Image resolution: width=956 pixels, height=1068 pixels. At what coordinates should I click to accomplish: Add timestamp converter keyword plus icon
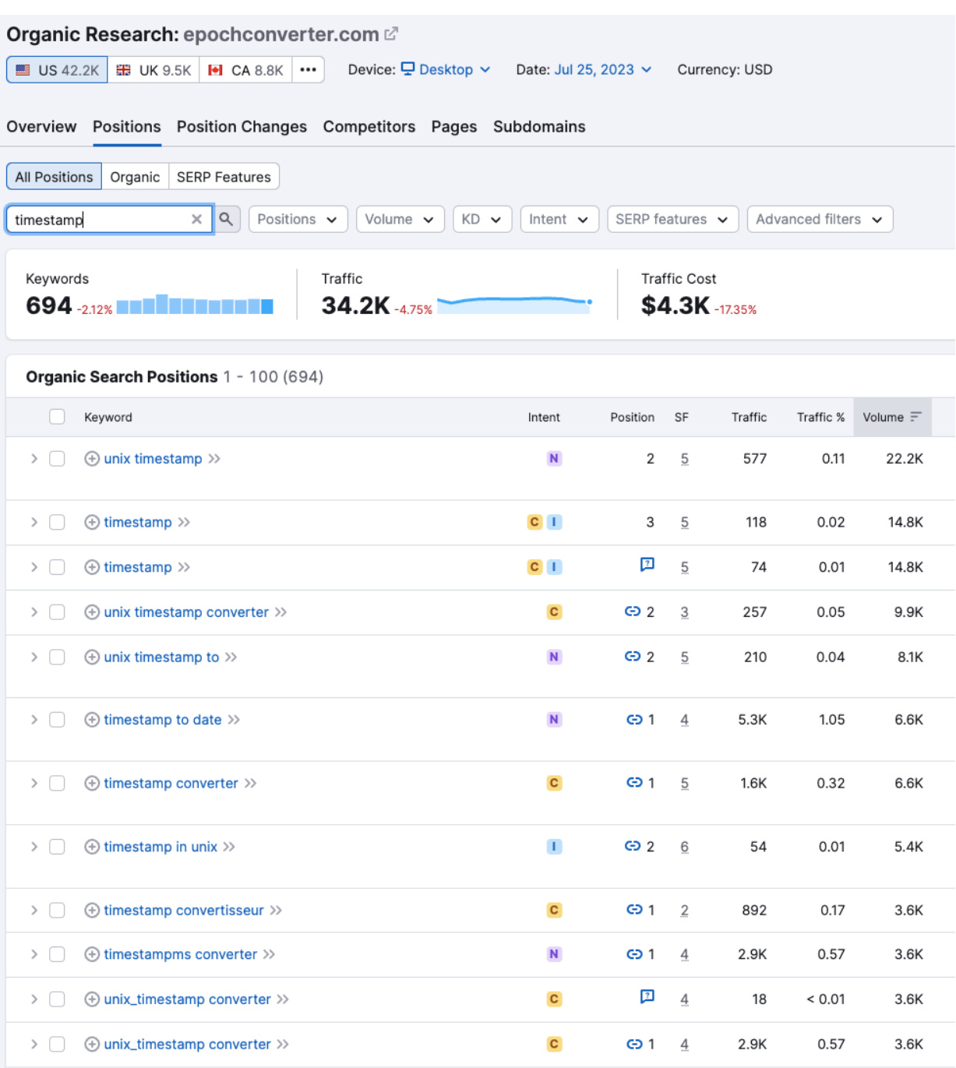click(x=92, y=783)
